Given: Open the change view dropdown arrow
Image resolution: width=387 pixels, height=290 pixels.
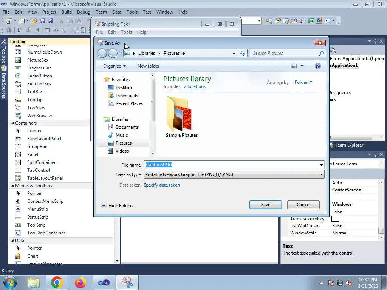Looking at the screenshot, I should (x=302, y=66).
